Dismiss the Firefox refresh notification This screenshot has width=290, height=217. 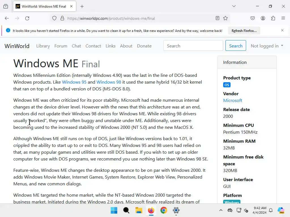pos(282,30)
